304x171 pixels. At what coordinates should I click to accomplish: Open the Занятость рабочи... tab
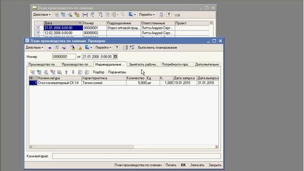coord(143,65)
